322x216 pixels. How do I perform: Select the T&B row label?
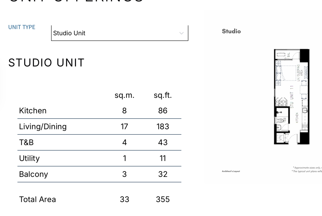click(x=26, y=143)
